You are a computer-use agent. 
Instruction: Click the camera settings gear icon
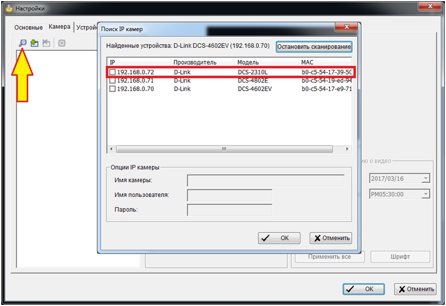[x=62, y=43]
